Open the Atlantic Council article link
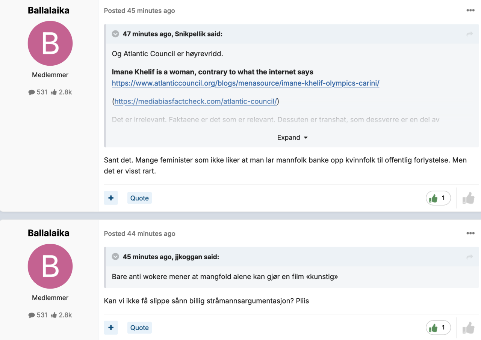This screenshot has width=481, height=340. (245, 83)
